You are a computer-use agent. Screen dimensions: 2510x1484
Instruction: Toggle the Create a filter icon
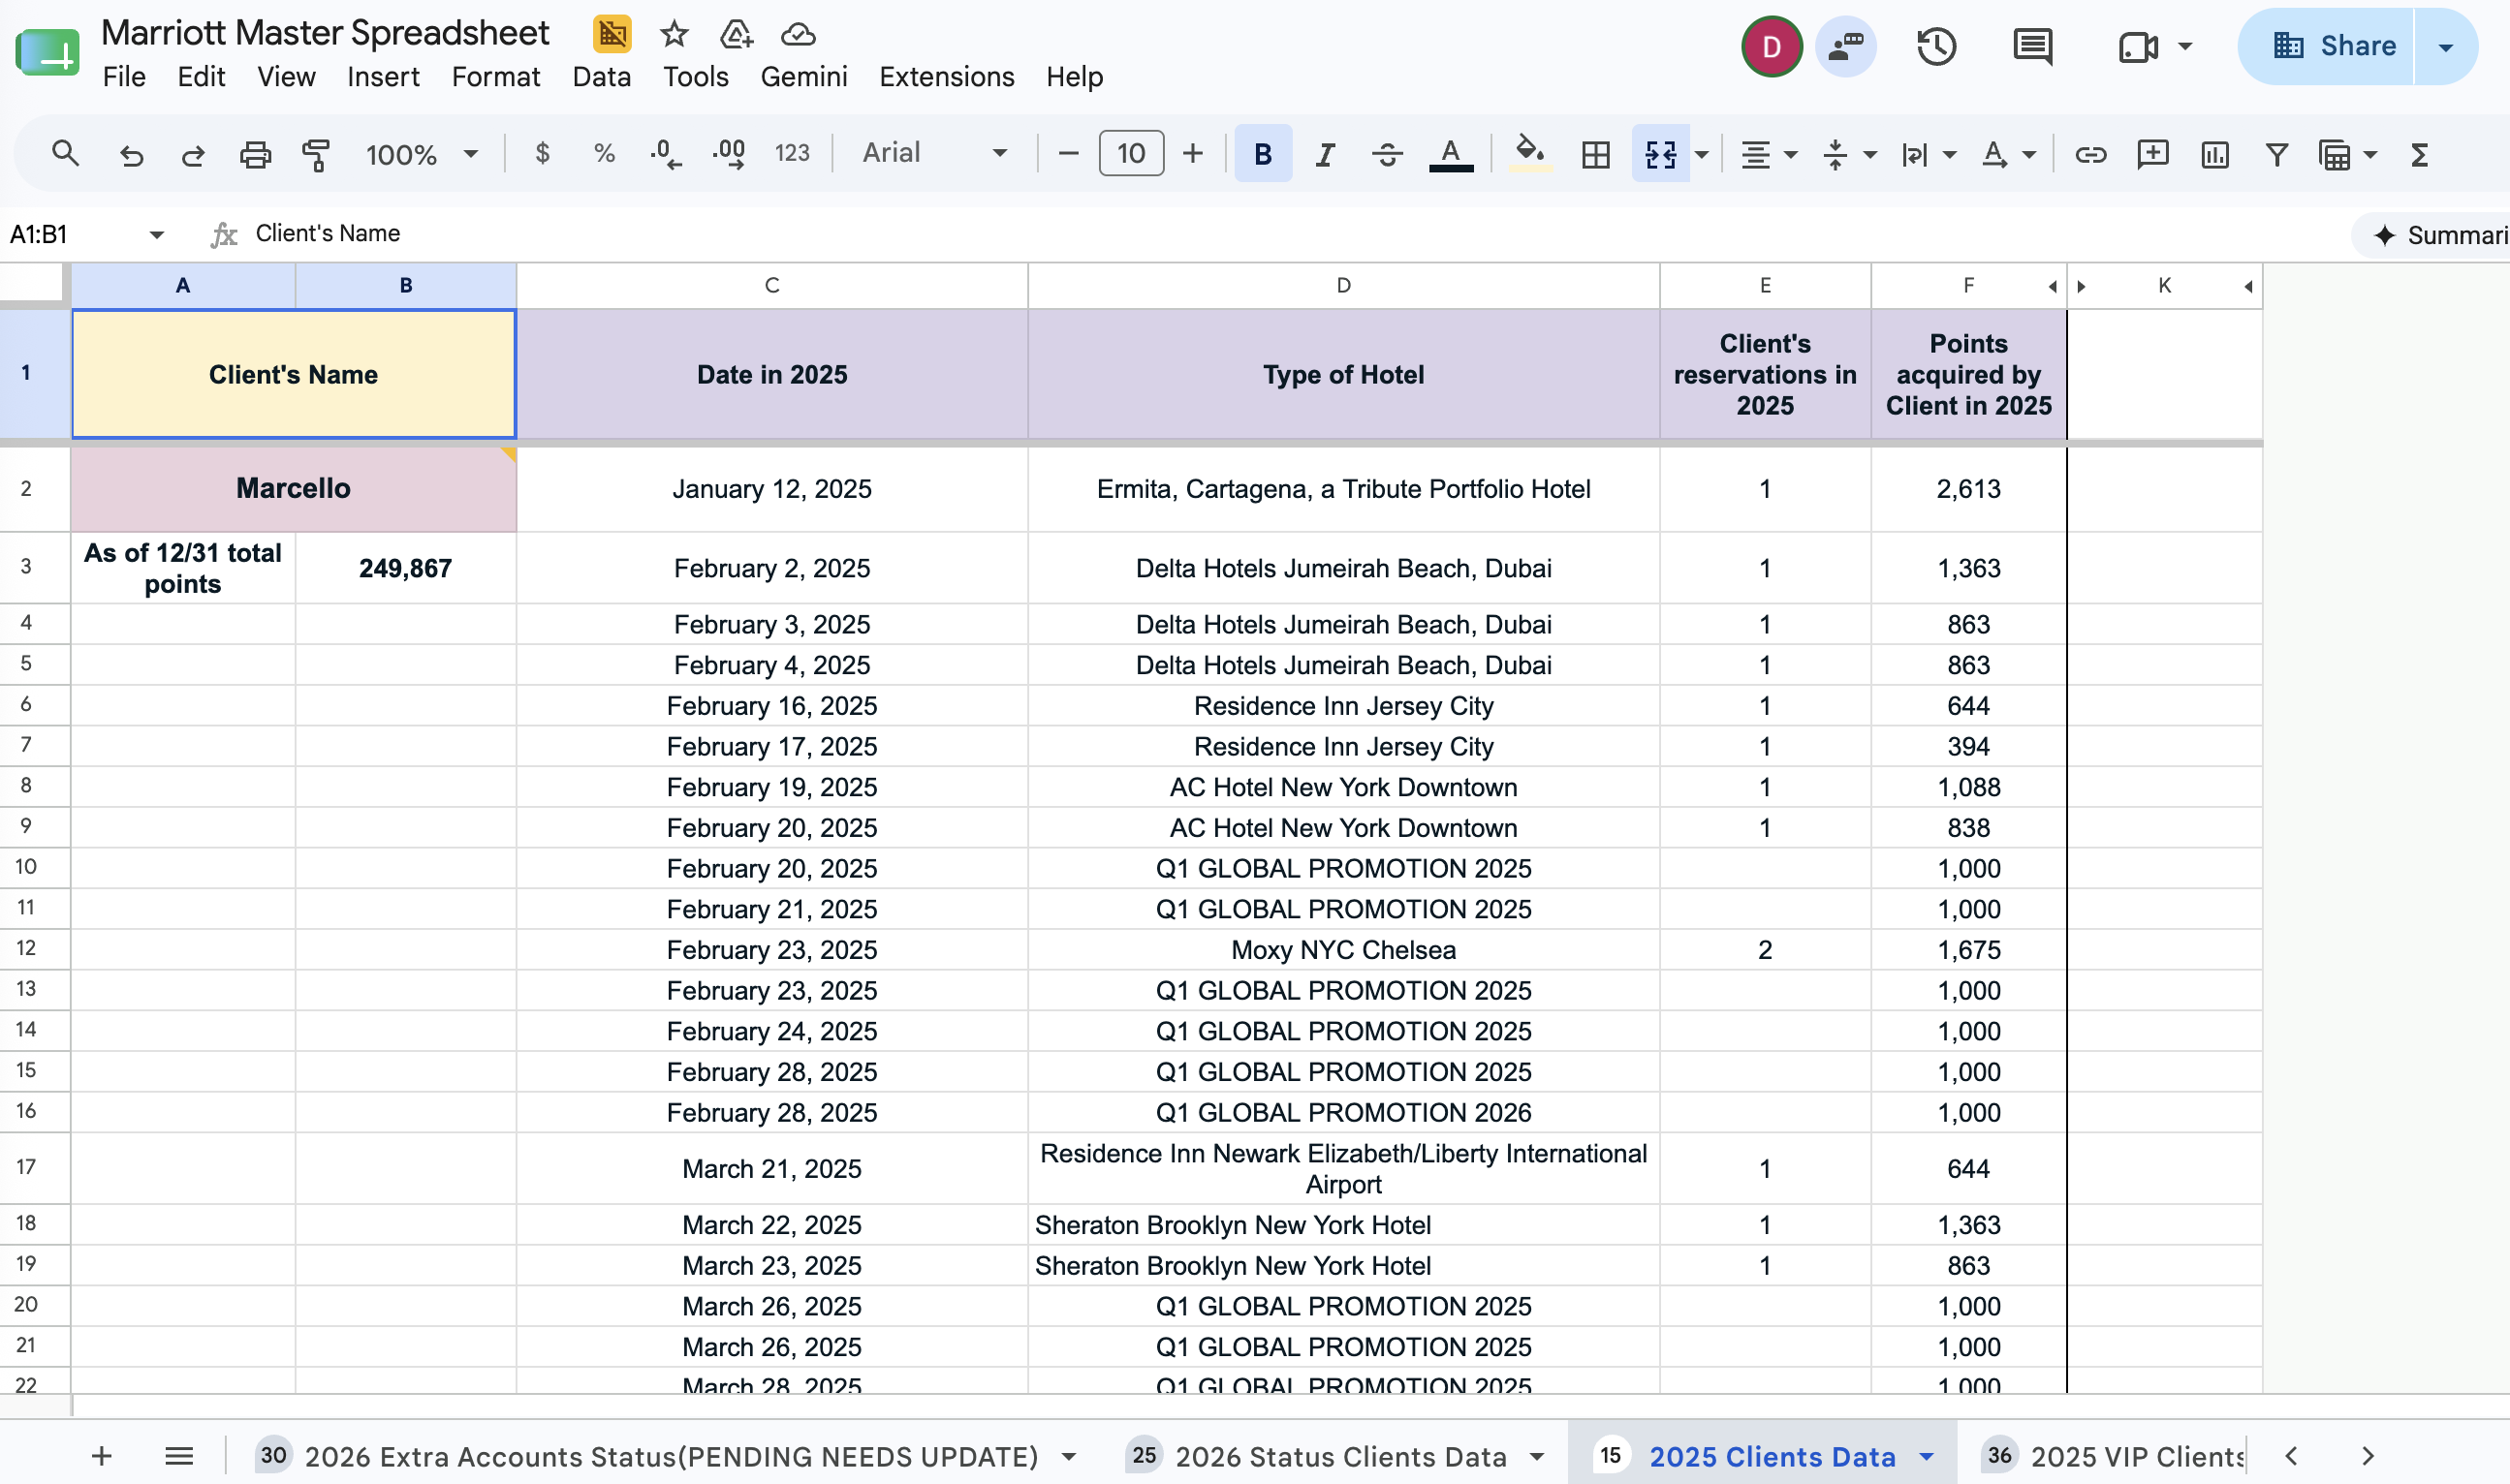click(x=2275, y=154)
